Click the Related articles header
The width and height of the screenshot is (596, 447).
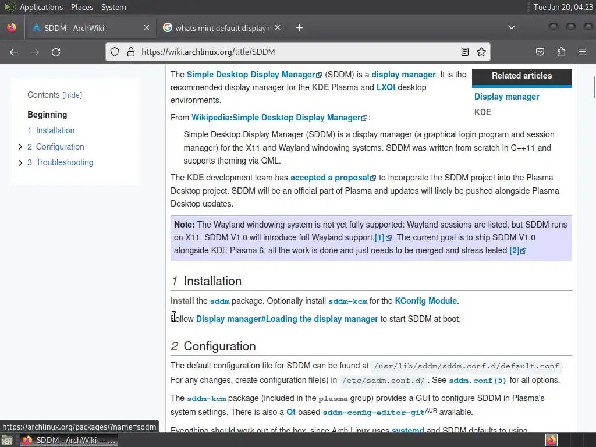click(x=522, y=76)
